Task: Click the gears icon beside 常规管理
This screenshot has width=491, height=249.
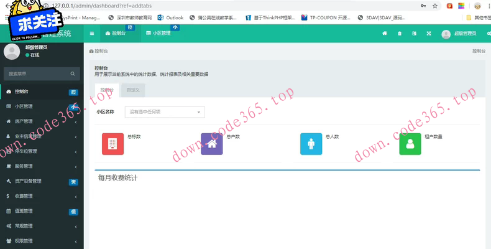Action: coord(9,226)
